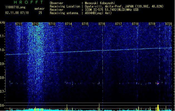Click the Observer label
This screenshot has height=111, width=175.
(56, 3)
